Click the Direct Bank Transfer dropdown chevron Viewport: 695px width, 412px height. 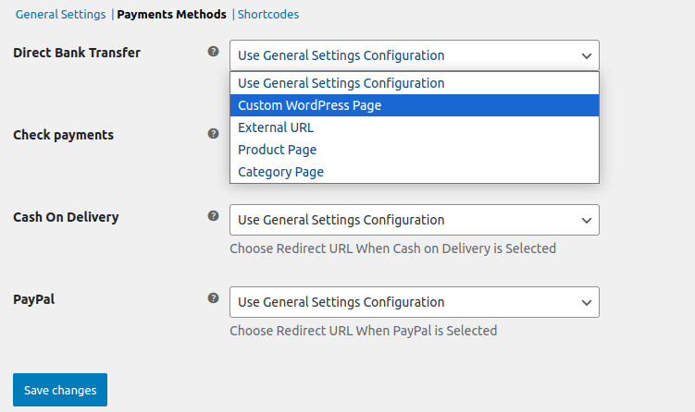[586, 55]
